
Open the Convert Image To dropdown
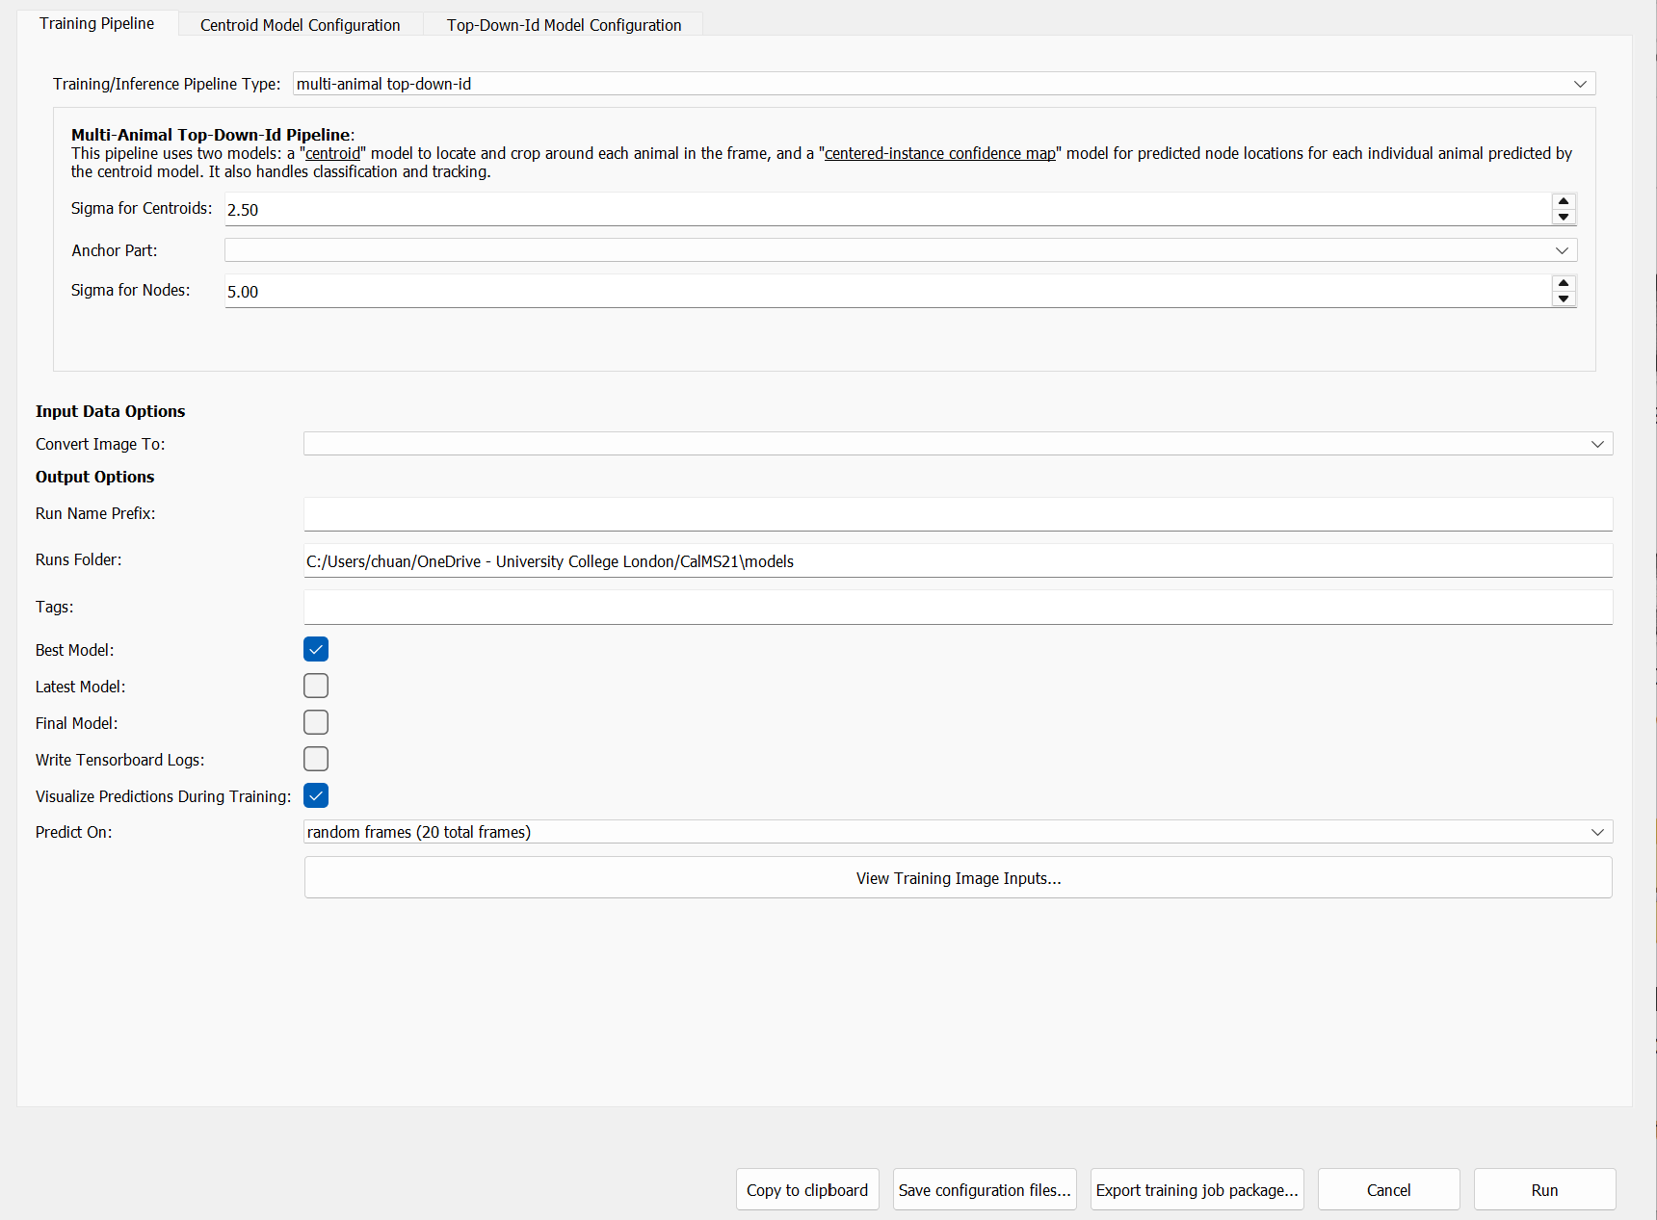tap(958, 444)
